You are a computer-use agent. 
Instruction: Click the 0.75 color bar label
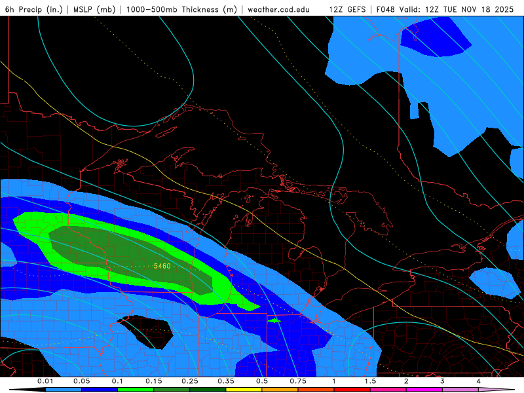[x=298, y=381]
